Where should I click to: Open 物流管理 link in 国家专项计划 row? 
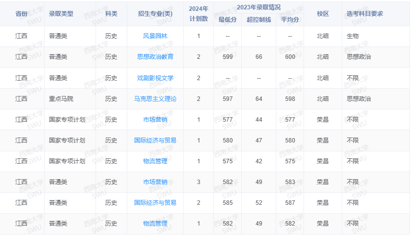(x=155, y=161)
